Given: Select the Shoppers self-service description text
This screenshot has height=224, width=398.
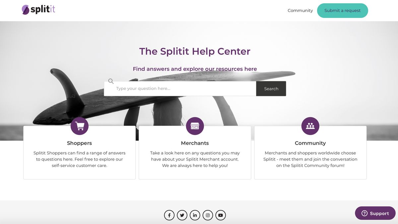Looking at the screenshot, I should pos(80,159).
